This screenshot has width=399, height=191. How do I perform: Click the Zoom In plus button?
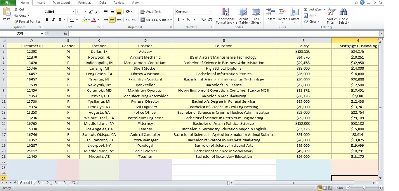point(380,188)
